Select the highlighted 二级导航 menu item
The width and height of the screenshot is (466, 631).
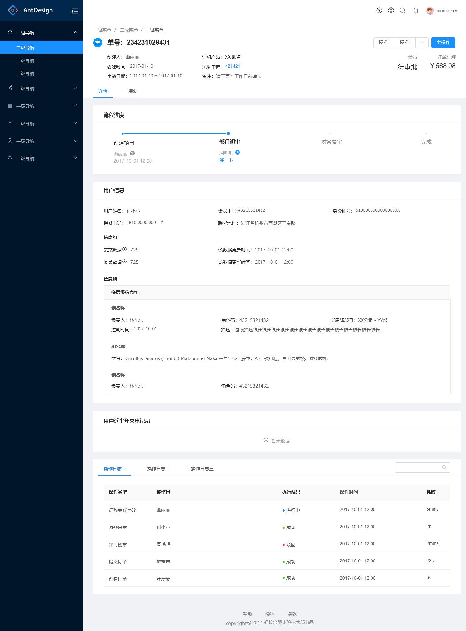pyautogui.click(x=41, y=47)
